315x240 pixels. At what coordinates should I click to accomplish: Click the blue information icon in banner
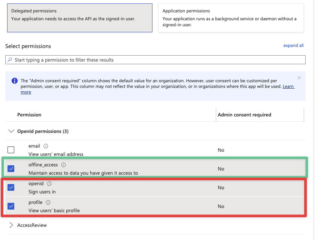click(15, 81)
